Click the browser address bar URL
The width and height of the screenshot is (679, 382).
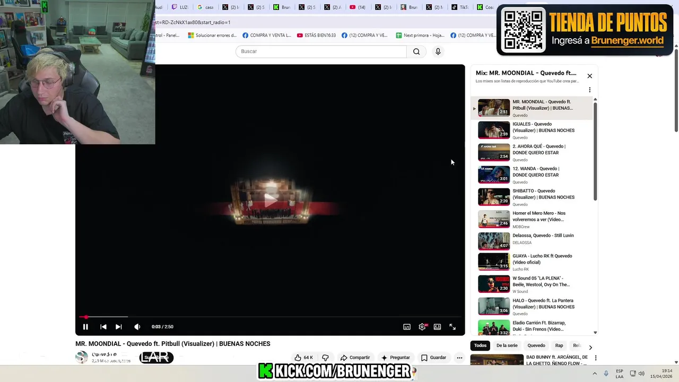(193, 22)
